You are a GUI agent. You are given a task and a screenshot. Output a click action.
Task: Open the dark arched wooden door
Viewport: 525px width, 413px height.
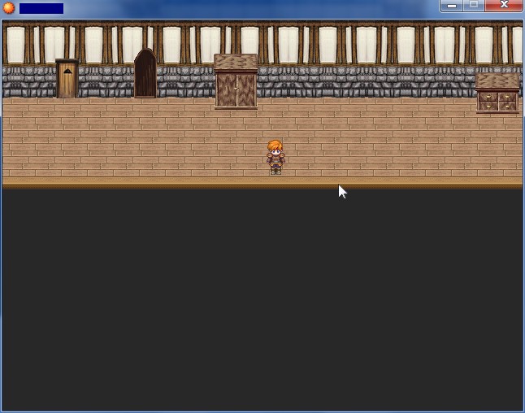[145, 73]
